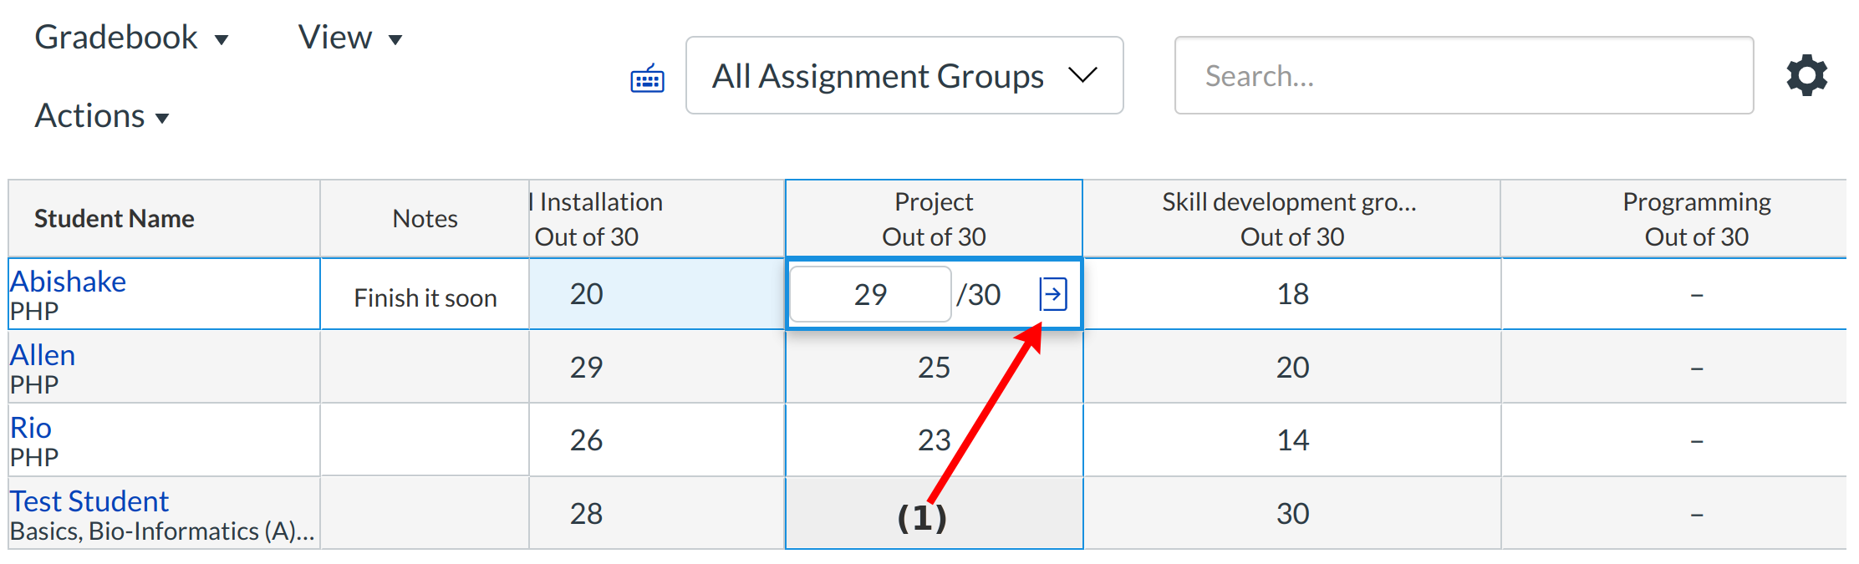The width and height of the screenshot is (1859, 564).
Task: Edit the Project grade input showing 29
Action: (x=869, y=294)
